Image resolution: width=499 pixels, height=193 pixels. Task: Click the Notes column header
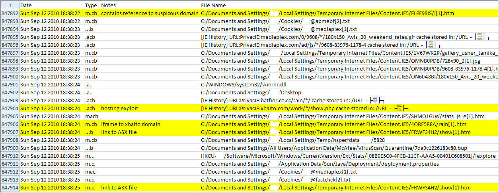[150, 5]
